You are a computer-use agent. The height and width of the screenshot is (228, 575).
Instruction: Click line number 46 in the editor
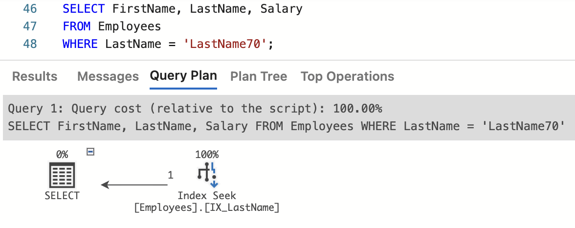click(30, 9)
